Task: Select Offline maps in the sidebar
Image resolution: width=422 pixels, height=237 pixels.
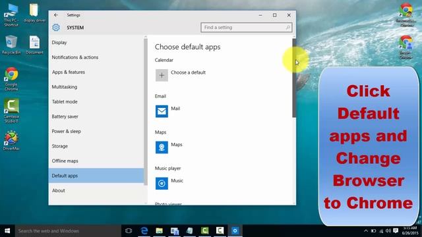Action: click(96, 161)
